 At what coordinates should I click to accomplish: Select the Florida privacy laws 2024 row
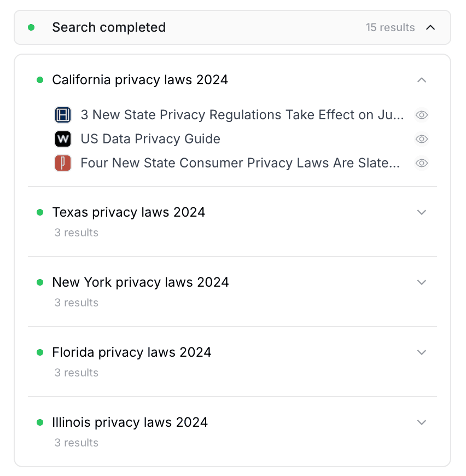232,362
